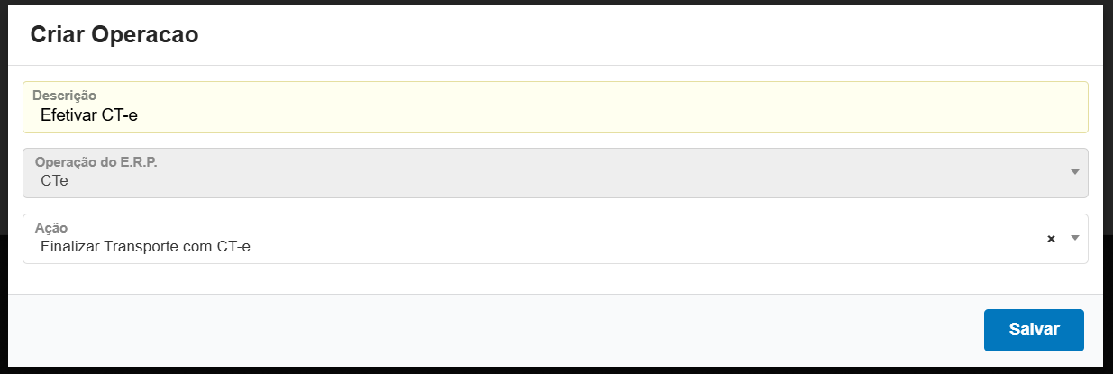Click blank space in the Ação field before the x
This screenshot has height=374, width=1113.
721,240
